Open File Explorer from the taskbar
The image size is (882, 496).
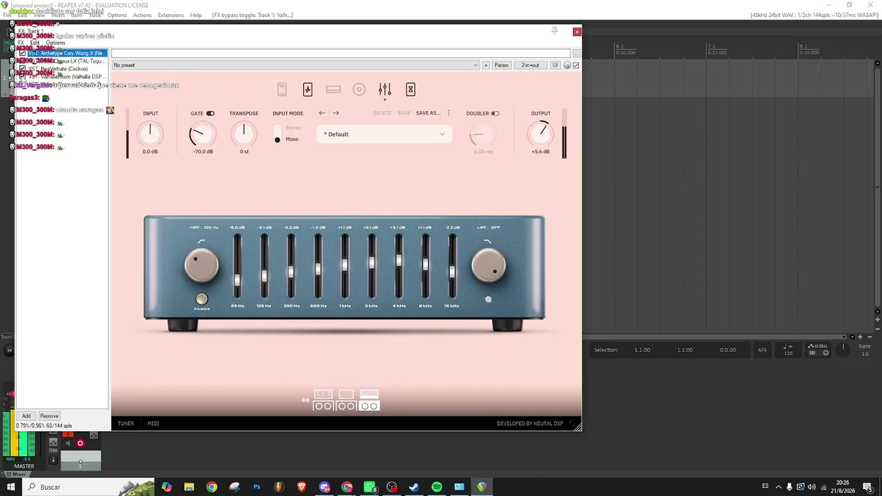[189, 487]
